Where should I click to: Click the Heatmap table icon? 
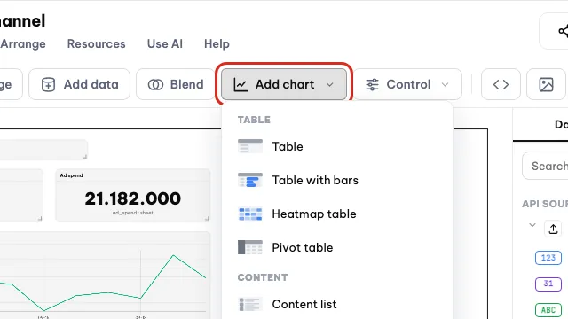click(x=250, y=214)
